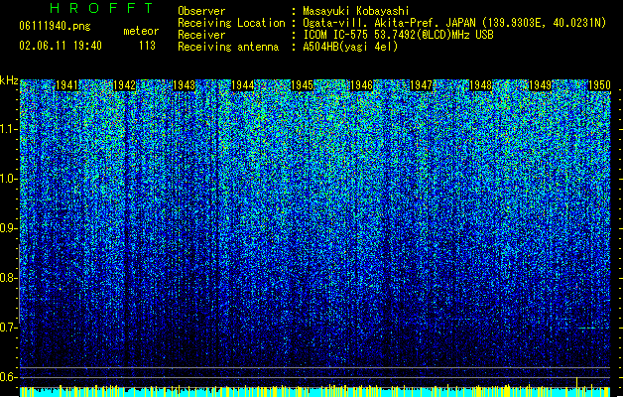The height and width of the screenshot is (397, 624).
Task: Click the 0.7 frequency axis label
Action: pyautogui.click(x=8, y=328)
